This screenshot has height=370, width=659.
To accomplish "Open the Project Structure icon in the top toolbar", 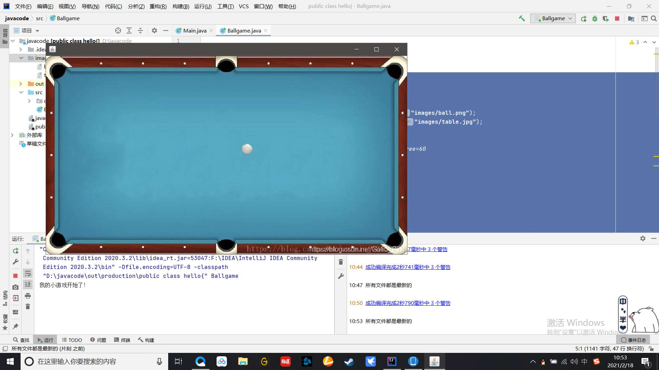I will click(x=631, y=19).
